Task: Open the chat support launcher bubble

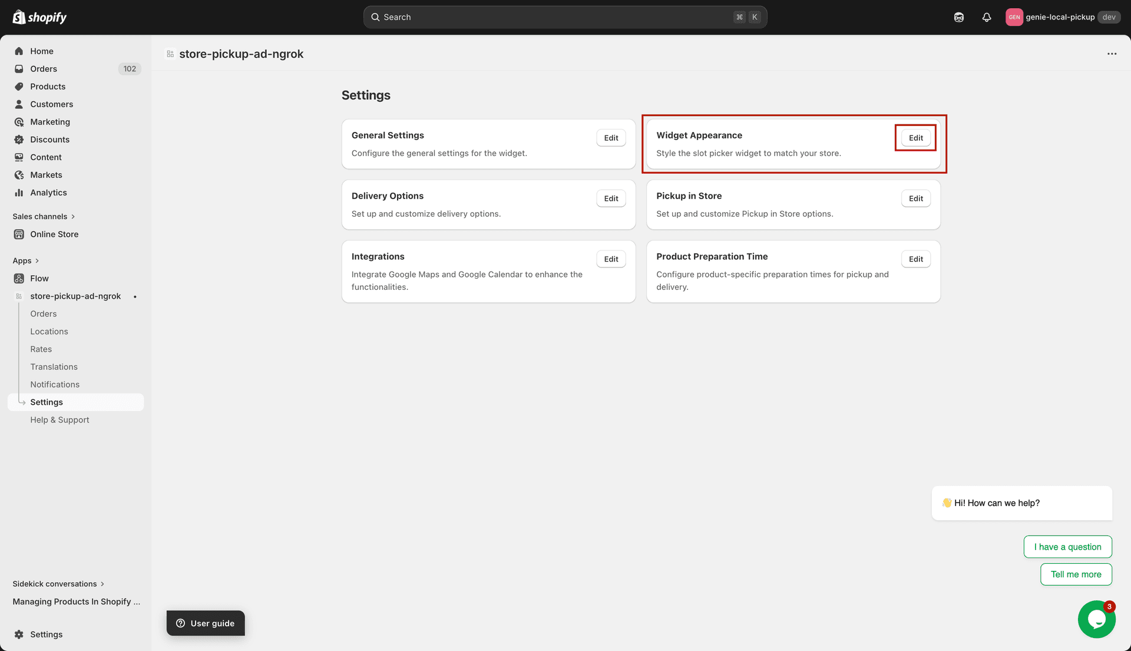Action: tap(1096, 619)
